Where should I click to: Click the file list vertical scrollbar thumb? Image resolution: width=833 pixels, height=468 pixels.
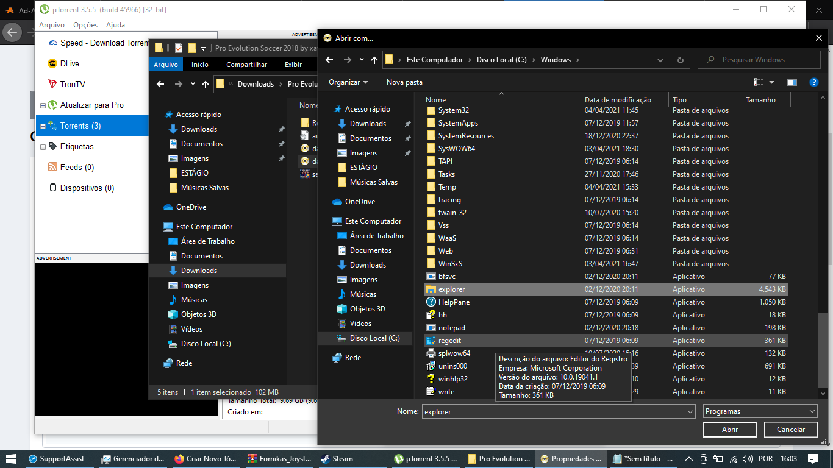[823, 350]
